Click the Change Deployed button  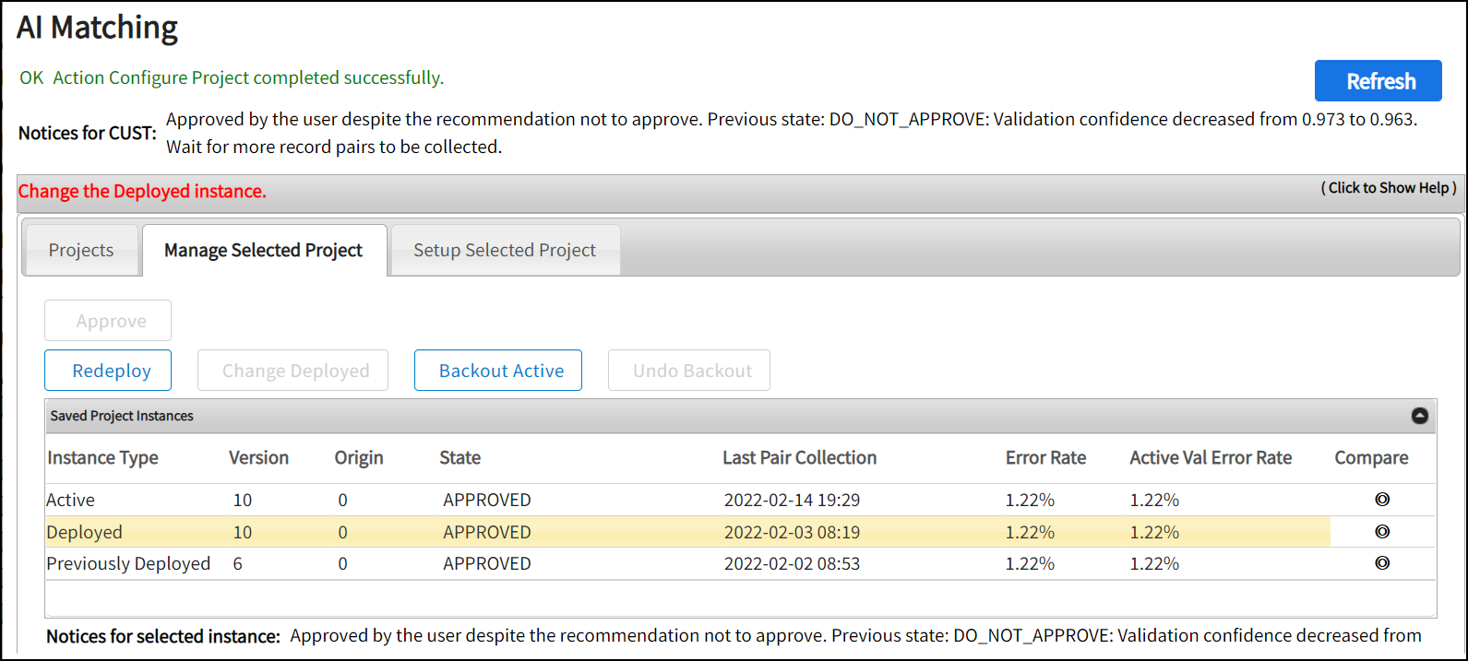pyautogui.click(x=292, y=371)
